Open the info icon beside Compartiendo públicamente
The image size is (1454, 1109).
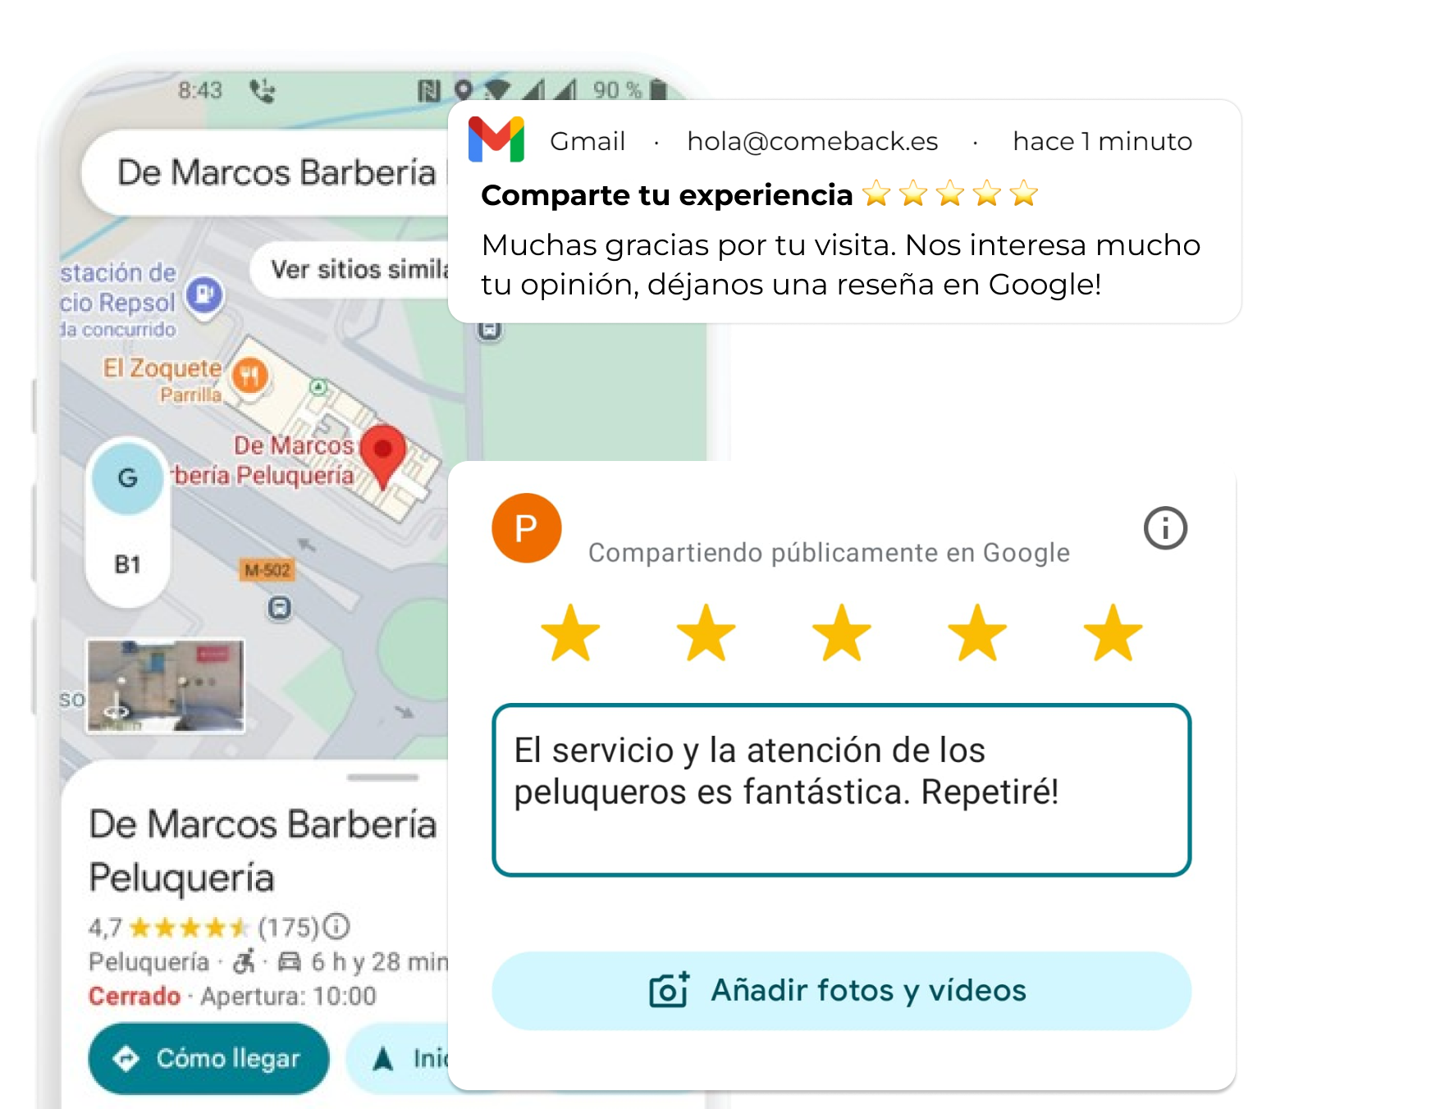coord(1165,527)
